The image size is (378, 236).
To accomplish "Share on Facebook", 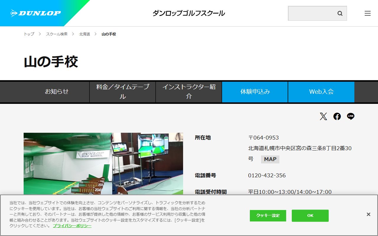I will click(337, 117).
